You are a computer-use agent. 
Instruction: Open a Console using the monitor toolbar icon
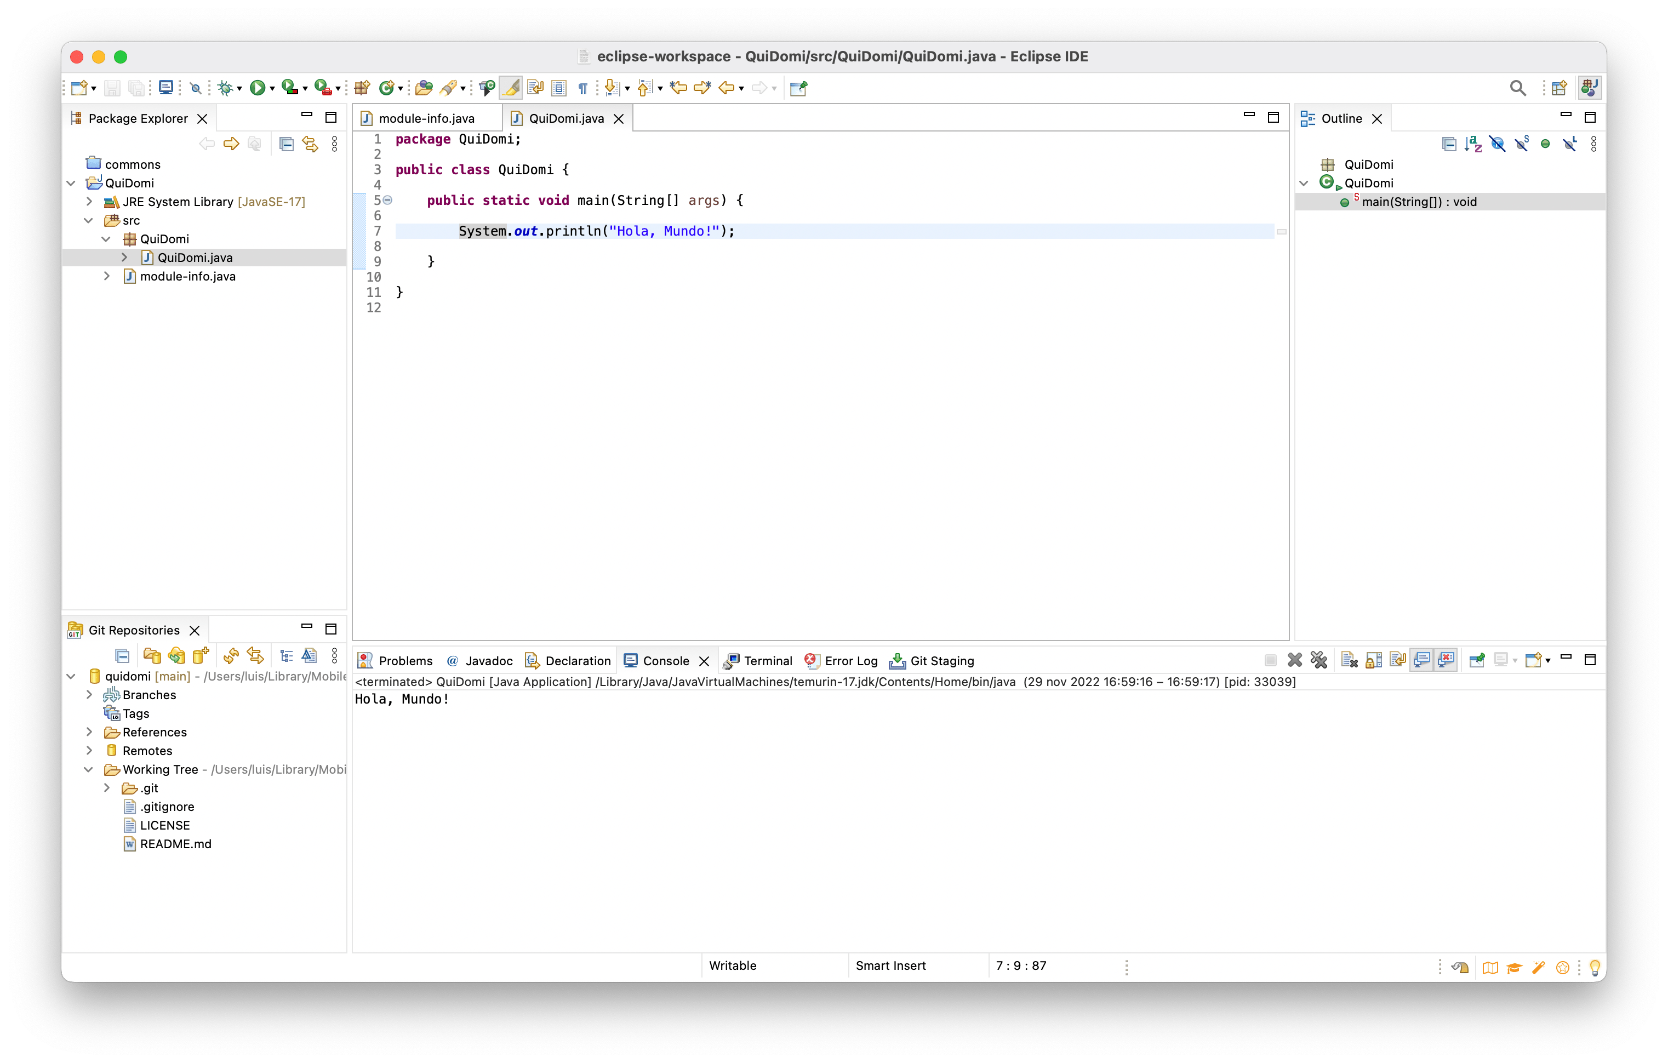[166, 88]
